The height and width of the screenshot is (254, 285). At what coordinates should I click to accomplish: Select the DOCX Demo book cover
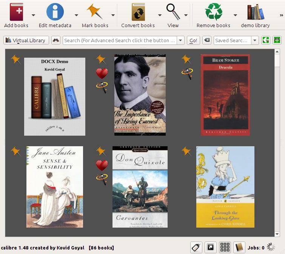(x=55, y=96)
